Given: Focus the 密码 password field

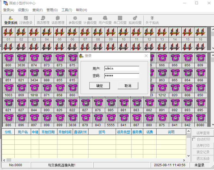Looking at the screenshot, I should [x=122, y=76].
